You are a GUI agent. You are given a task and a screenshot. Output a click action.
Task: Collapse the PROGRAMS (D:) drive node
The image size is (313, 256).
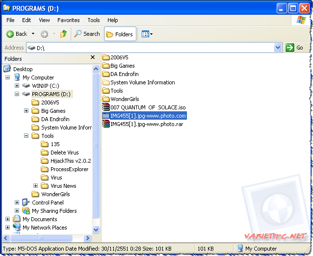(x=17, y=94)
